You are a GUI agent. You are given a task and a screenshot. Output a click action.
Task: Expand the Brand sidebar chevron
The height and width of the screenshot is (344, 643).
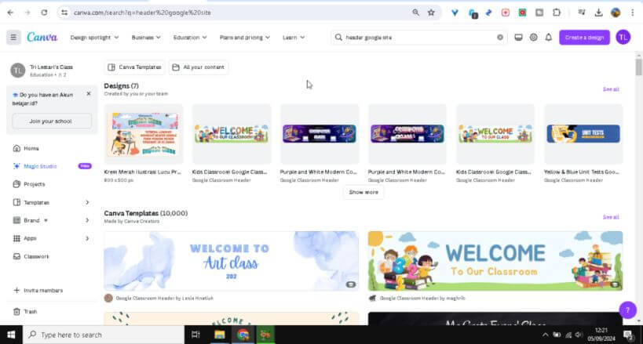[87, 220]
